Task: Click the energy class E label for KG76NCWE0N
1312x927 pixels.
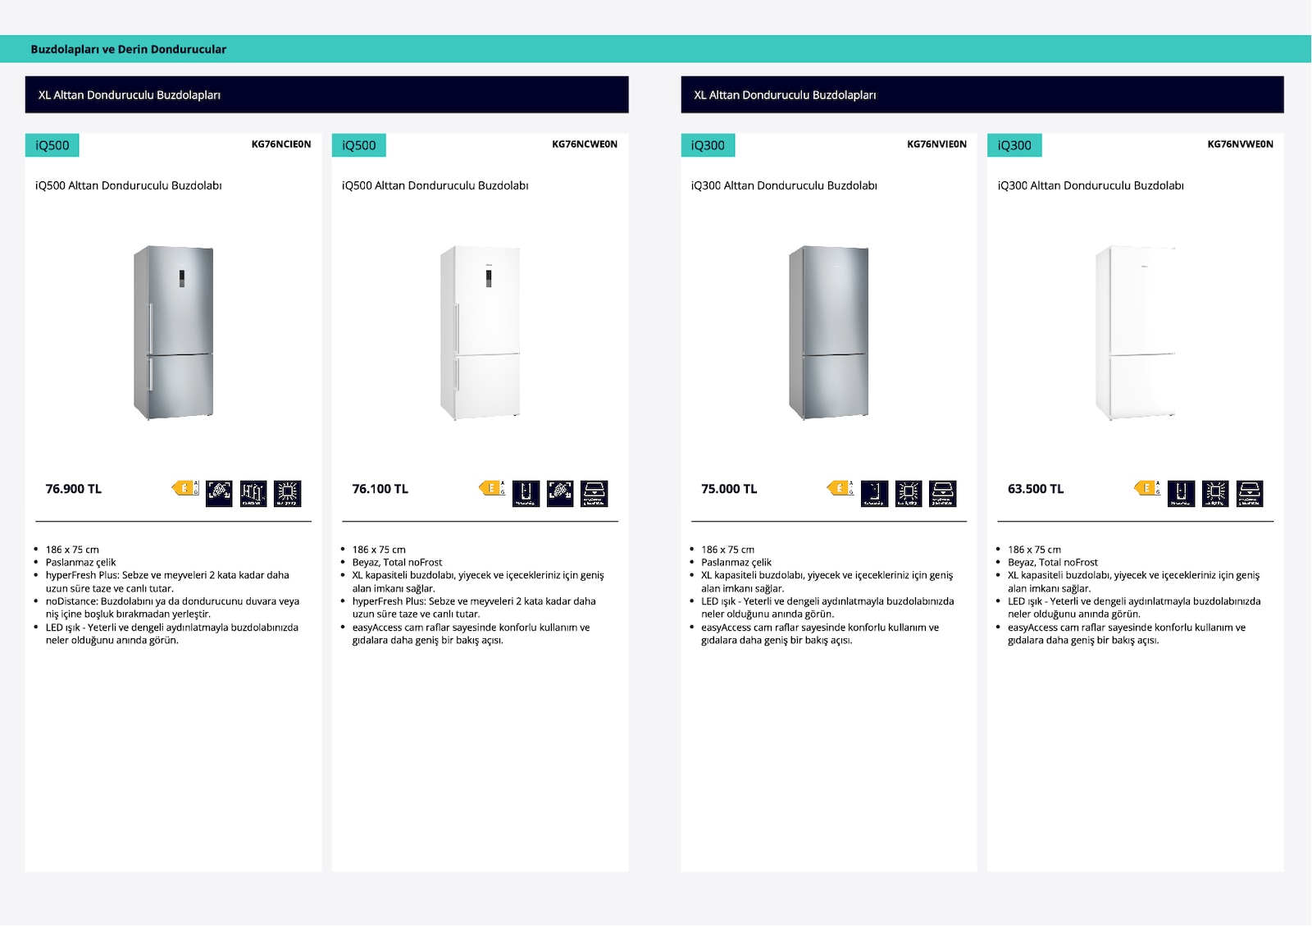Action: pyautogui.click(x=492, y=488)
